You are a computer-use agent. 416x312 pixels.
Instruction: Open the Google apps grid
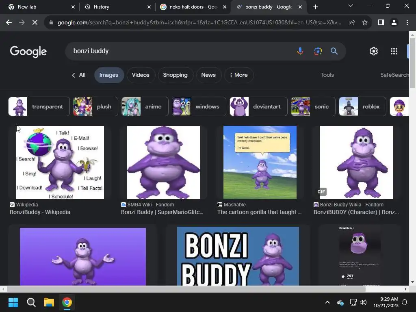point(394,51)
